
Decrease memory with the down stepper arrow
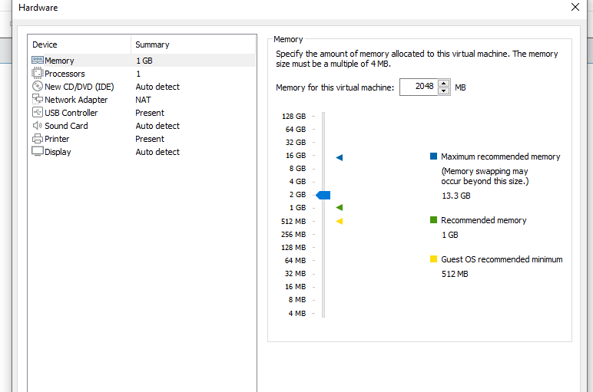coord(444,91)
